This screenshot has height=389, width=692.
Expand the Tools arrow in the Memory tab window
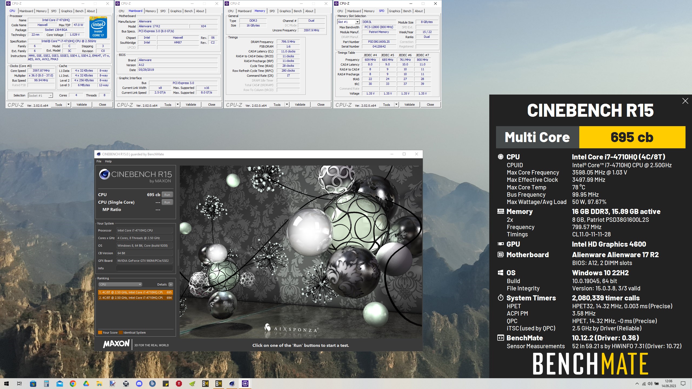(x=287, y=105)
